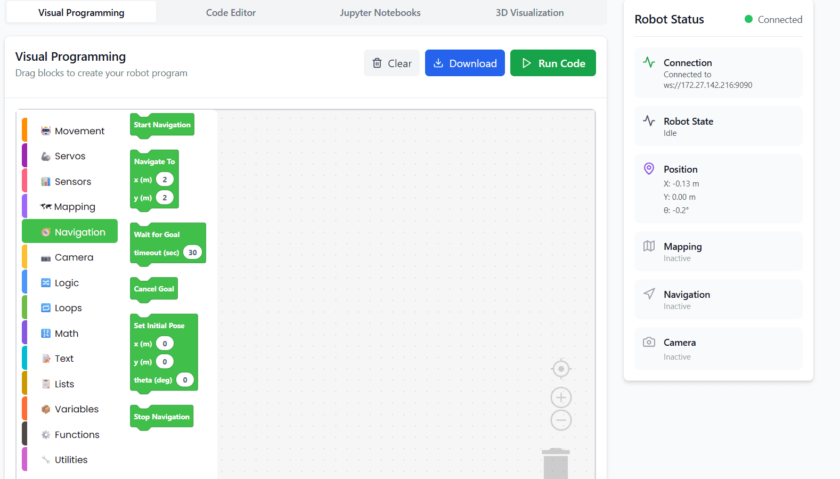Open the Variables block category
The width and height of the screenshot is (840, 479).
(76, 409)
